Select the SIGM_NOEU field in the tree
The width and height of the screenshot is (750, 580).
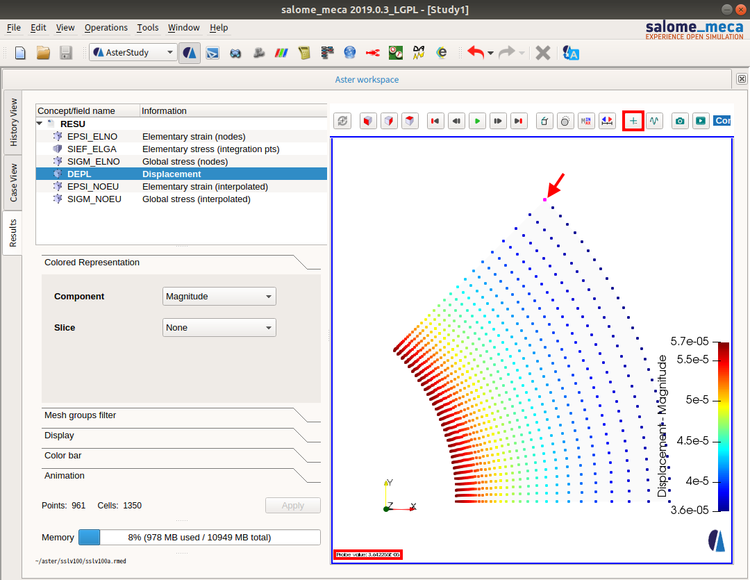coord(94,199)
